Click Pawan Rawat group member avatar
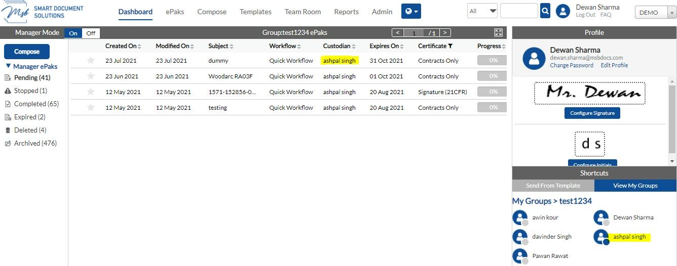The height and width of the screenshot is (266, 677). 520,256
